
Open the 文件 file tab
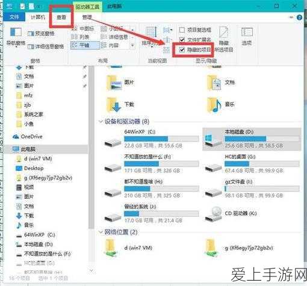click(14, 17)
